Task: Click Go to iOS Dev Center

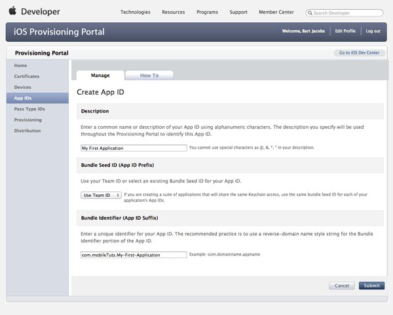Action: click(359, 53)
